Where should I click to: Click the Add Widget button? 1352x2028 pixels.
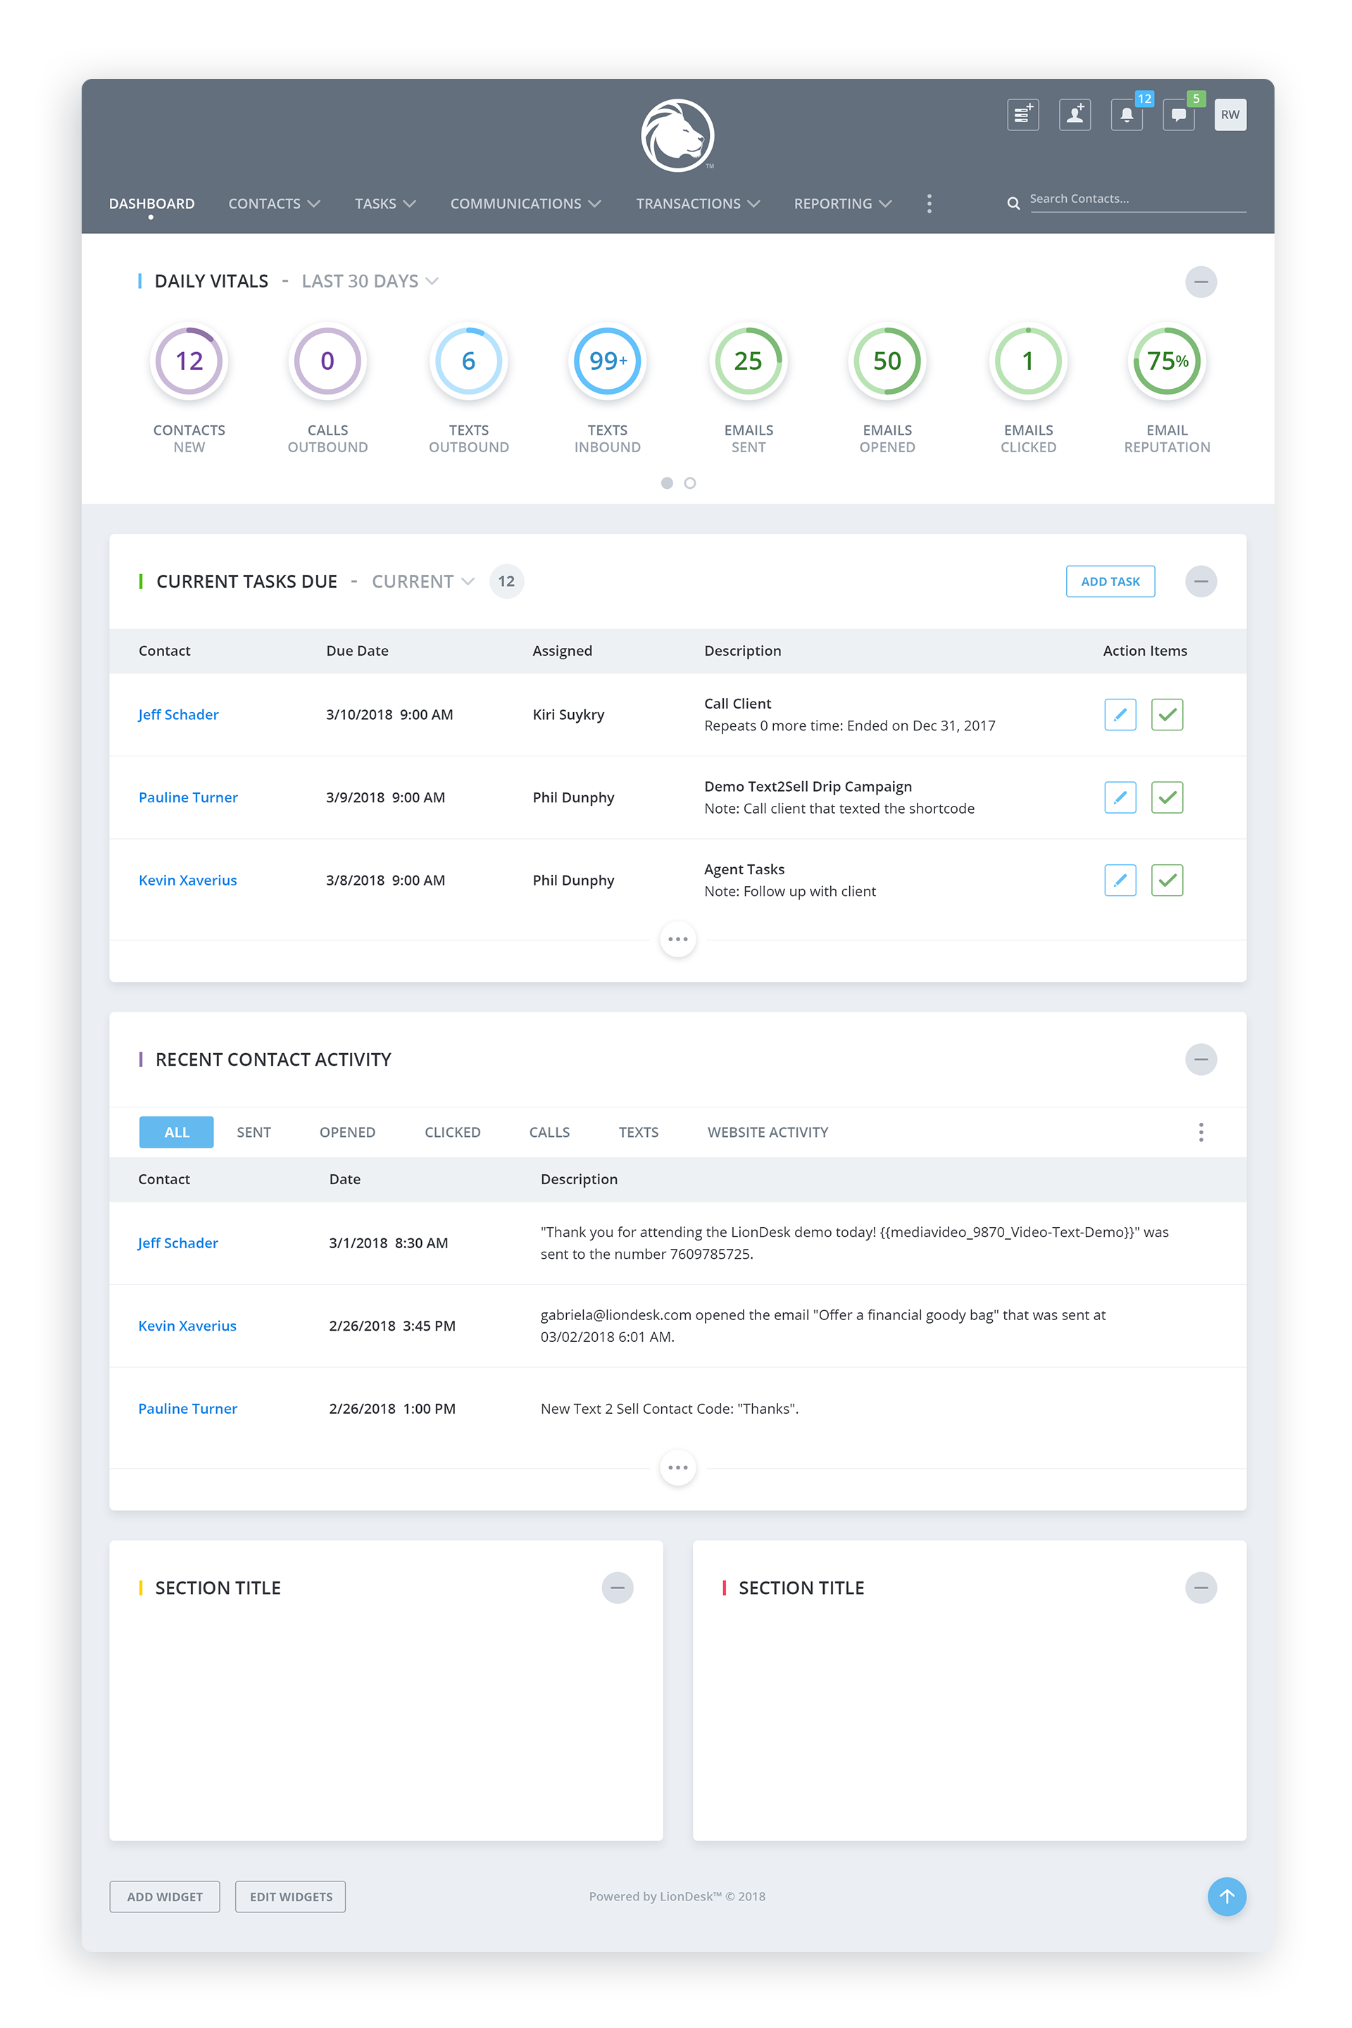click(165, 1896)
